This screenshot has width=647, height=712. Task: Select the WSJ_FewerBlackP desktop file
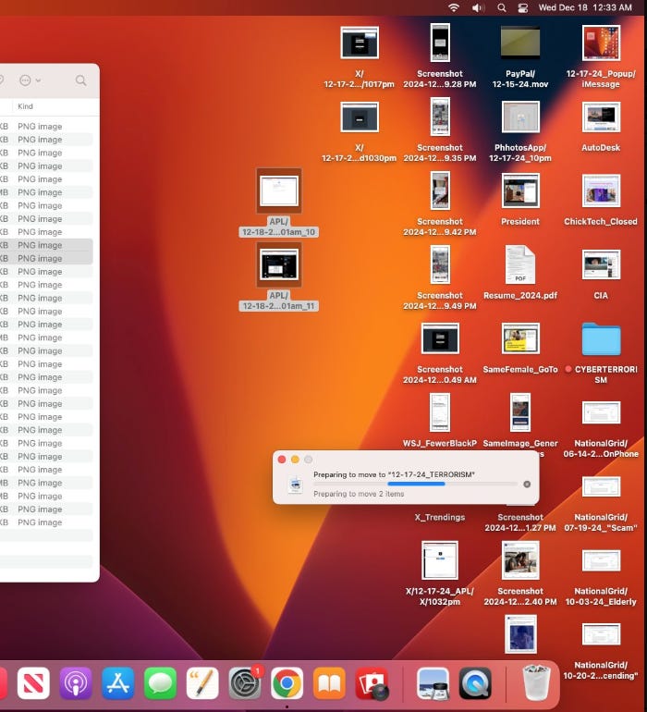[440, 412]
